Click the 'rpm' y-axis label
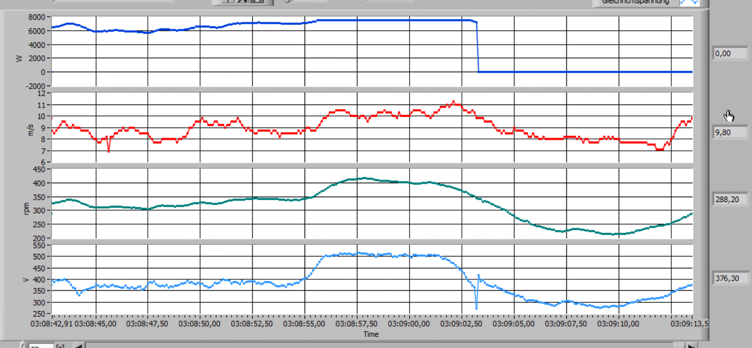The height and width of the screenshot is (348, 752). (26, 209)
